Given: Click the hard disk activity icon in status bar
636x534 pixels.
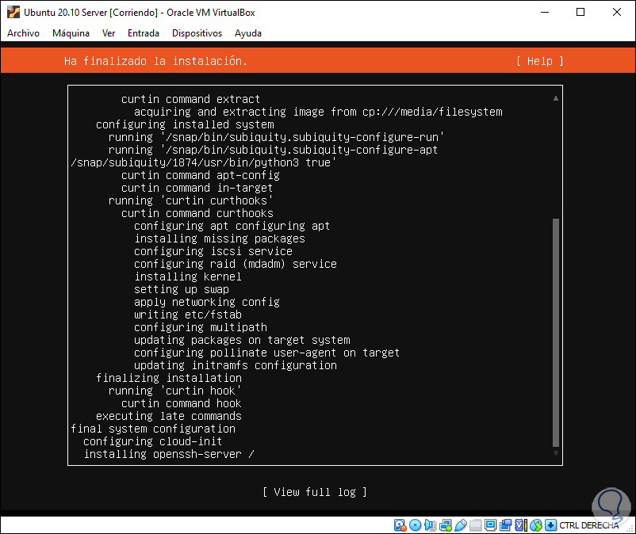Looking at the screenshot, I should [400, 525].
